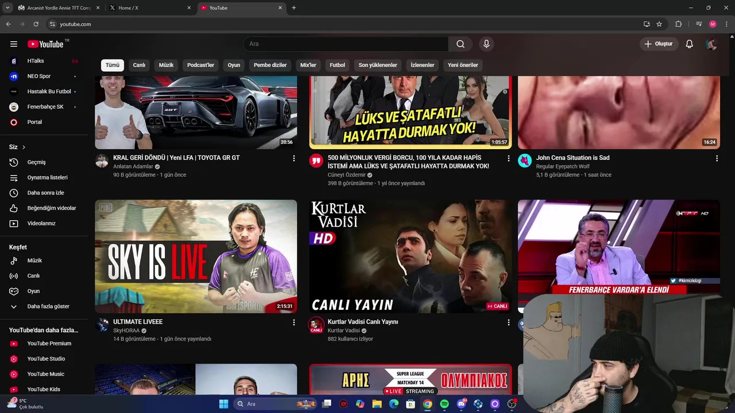Start voice search with the microphone
This screenshot has height=413, width=735.
486,44
